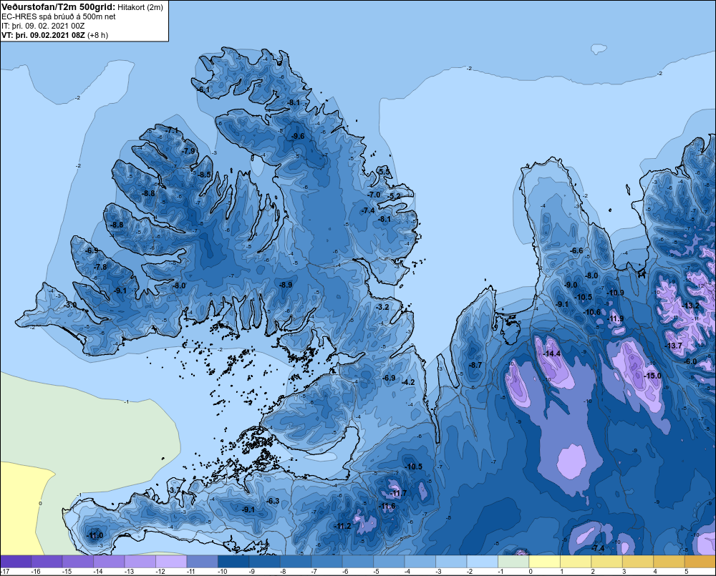The image size is (716, 576).
Task: Click the -12 legend scale number
Action: coord(160,572)
